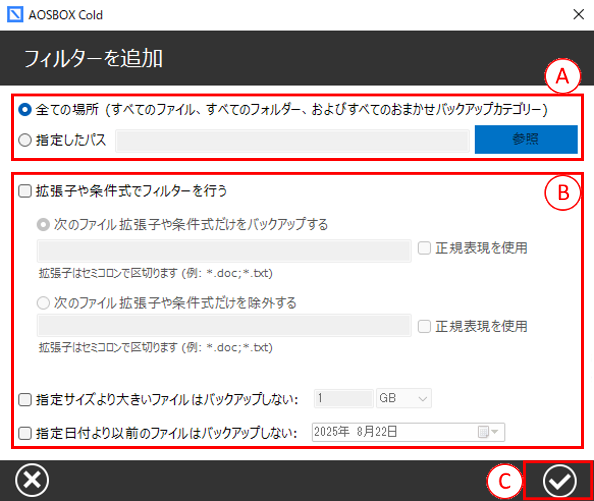Click the X cancel icon at the bottom
This screenshot has width=594, height=501.
click(x=32, y=480)
